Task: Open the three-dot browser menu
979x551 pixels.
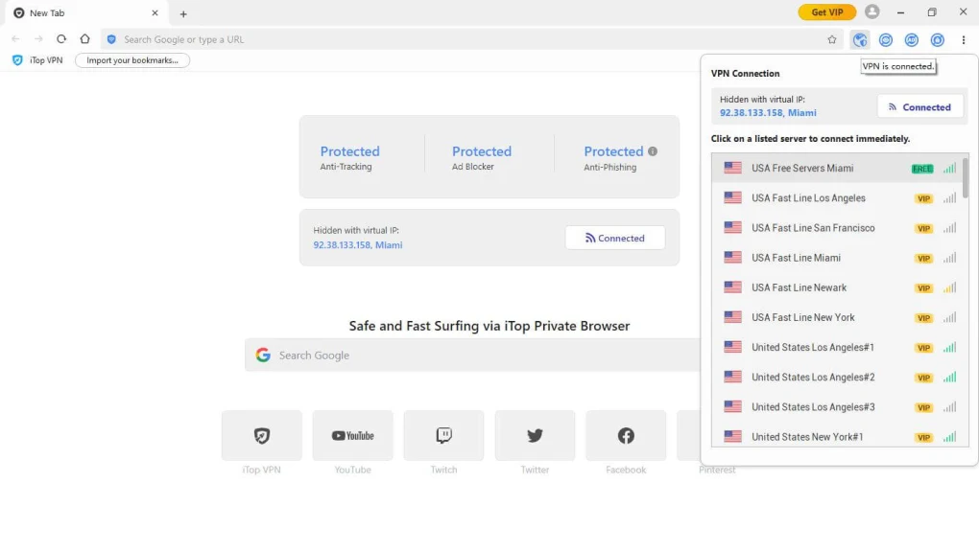Action: 964,39
